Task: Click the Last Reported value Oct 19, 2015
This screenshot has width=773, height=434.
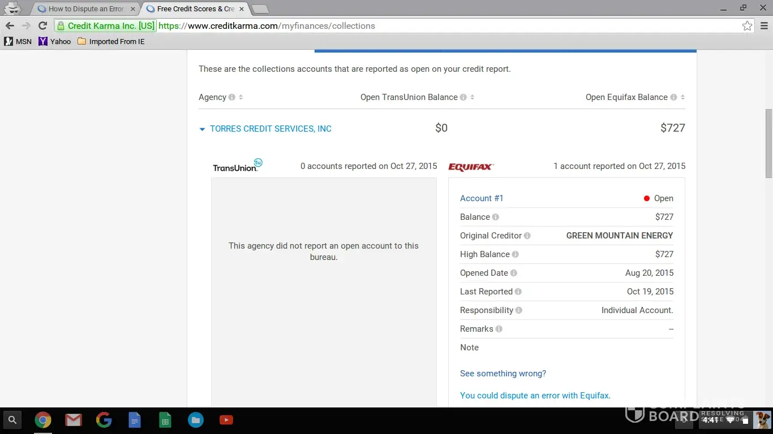Action: (x=650, y=292)
